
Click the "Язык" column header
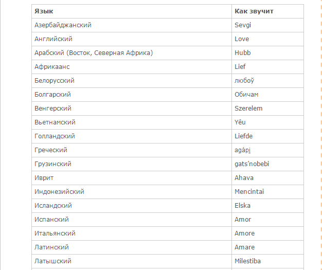44,11
